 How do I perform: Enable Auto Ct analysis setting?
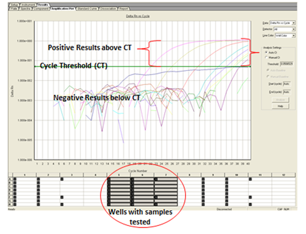(x=266, y=52)
